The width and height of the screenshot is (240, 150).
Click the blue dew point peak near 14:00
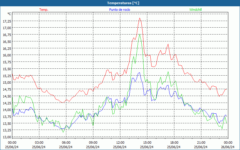coord(139,73)
